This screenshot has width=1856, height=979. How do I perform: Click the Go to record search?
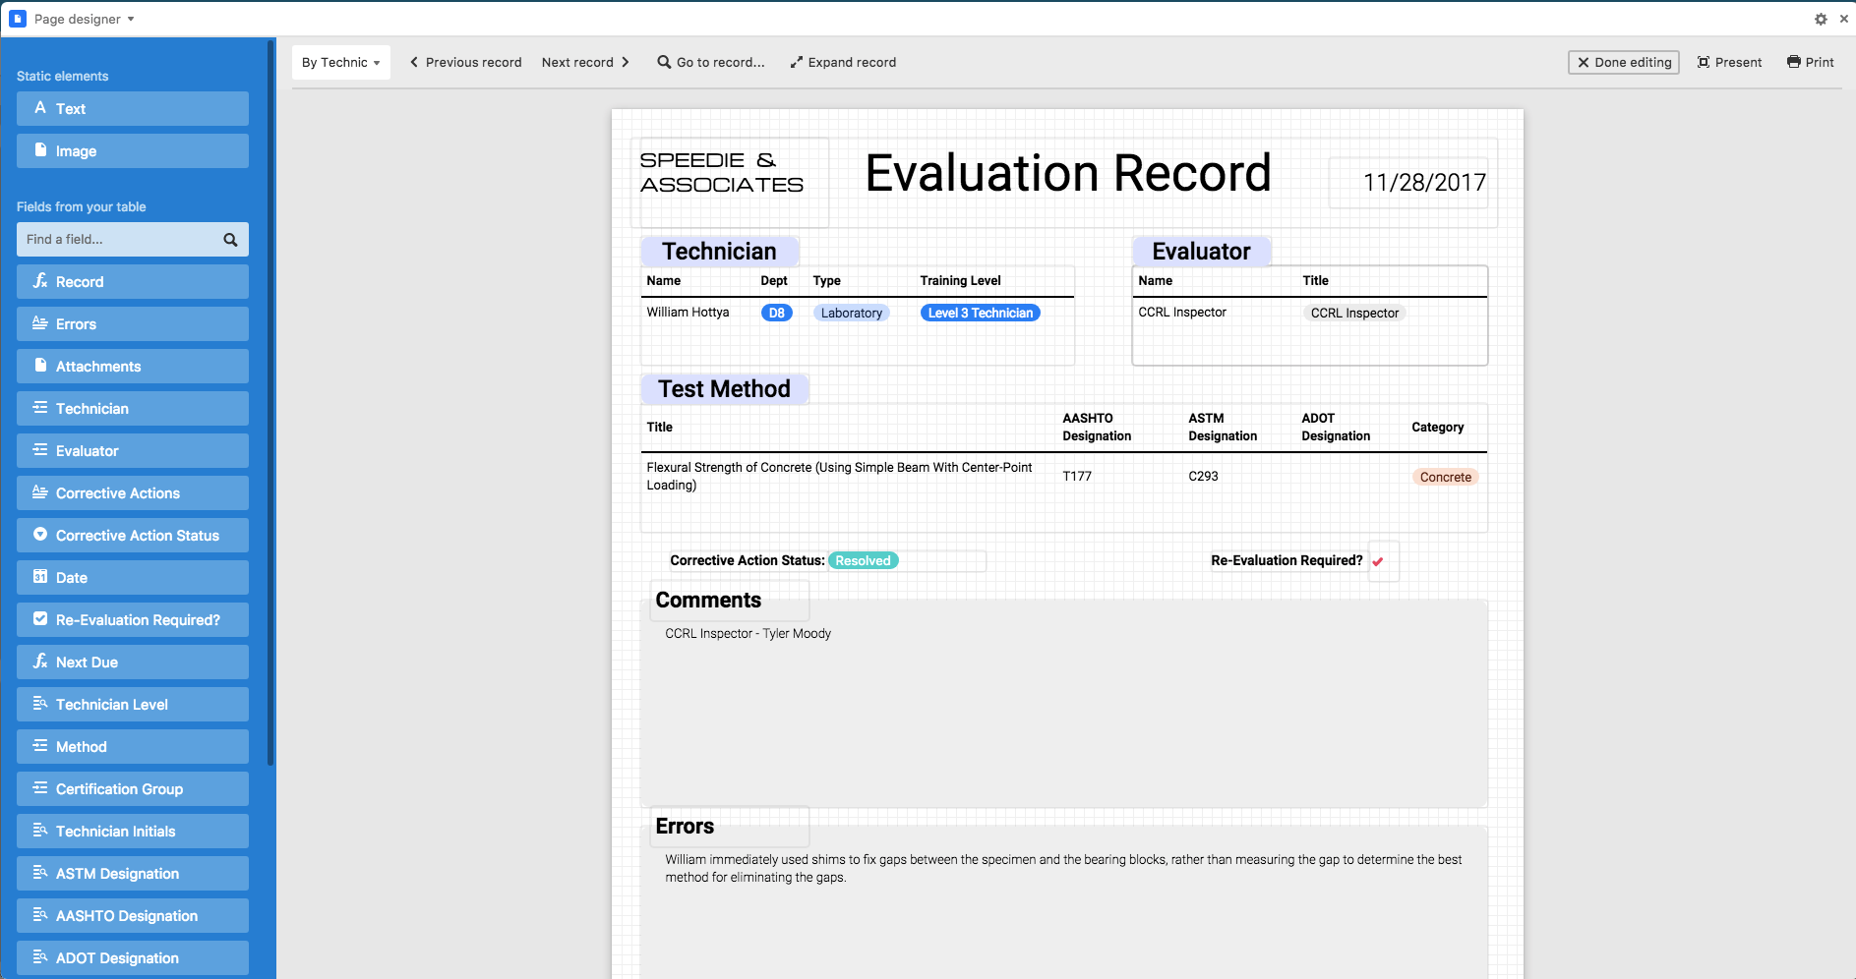pyautogui.click(x=711, y=62)
